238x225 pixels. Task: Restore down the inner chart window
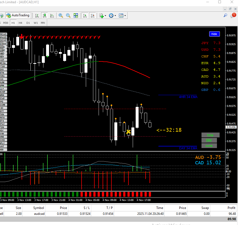point(230,9)
